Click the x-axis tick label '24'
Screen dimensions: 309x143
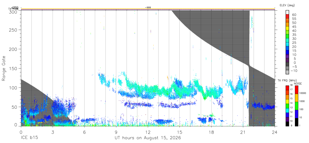pyautogui.click(x=275, y=132)
